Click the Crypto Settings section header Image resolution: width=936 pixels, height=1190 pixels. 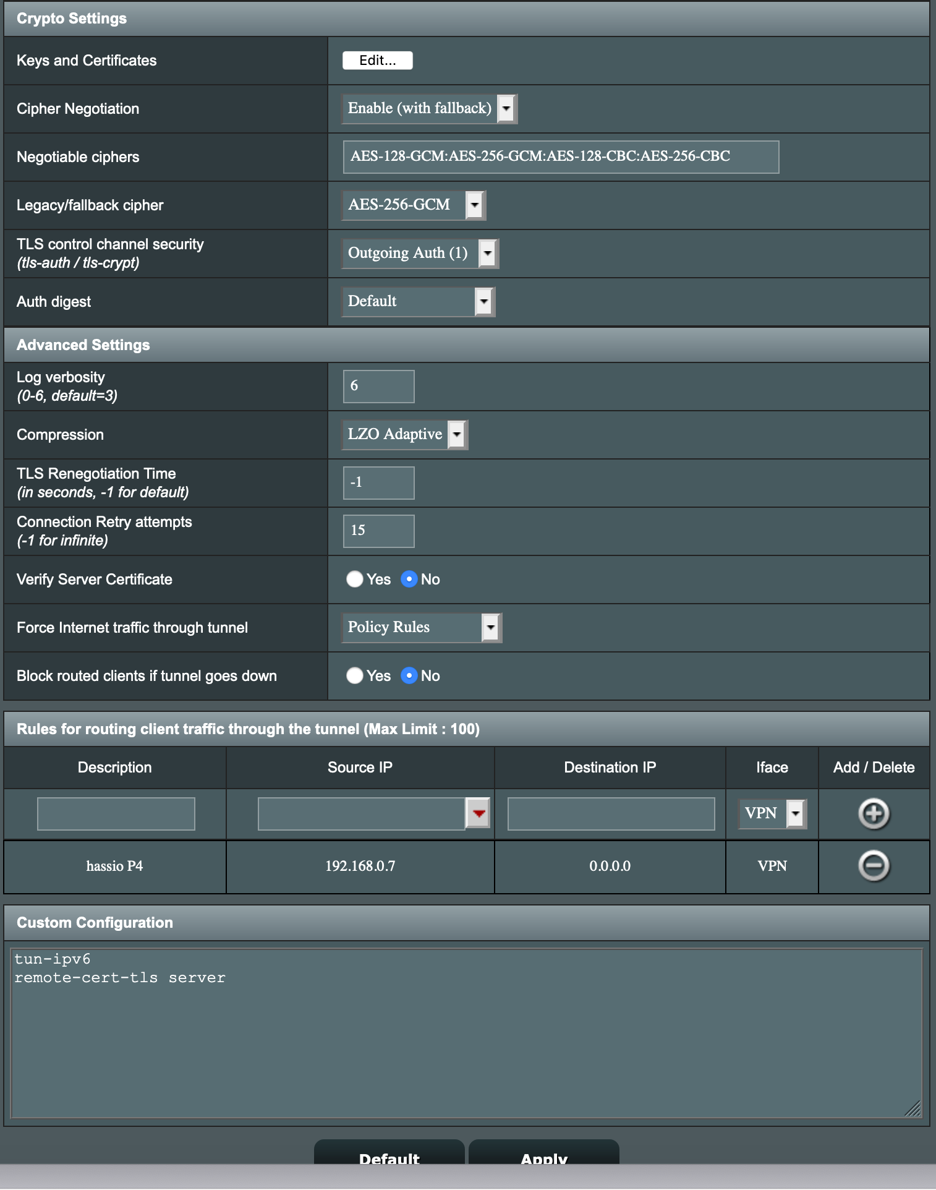[467, 19]
